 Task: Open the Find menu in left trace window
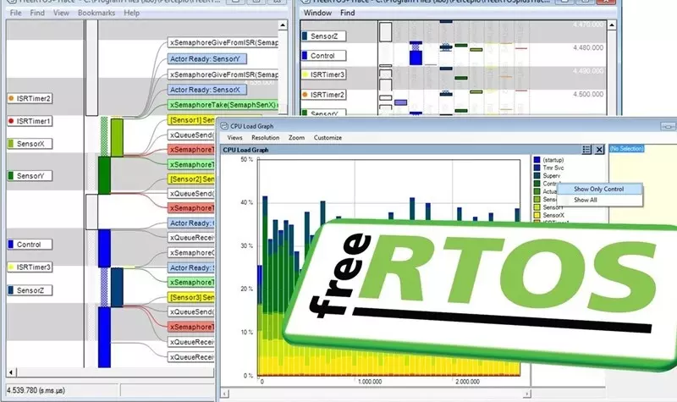point(37,13)
